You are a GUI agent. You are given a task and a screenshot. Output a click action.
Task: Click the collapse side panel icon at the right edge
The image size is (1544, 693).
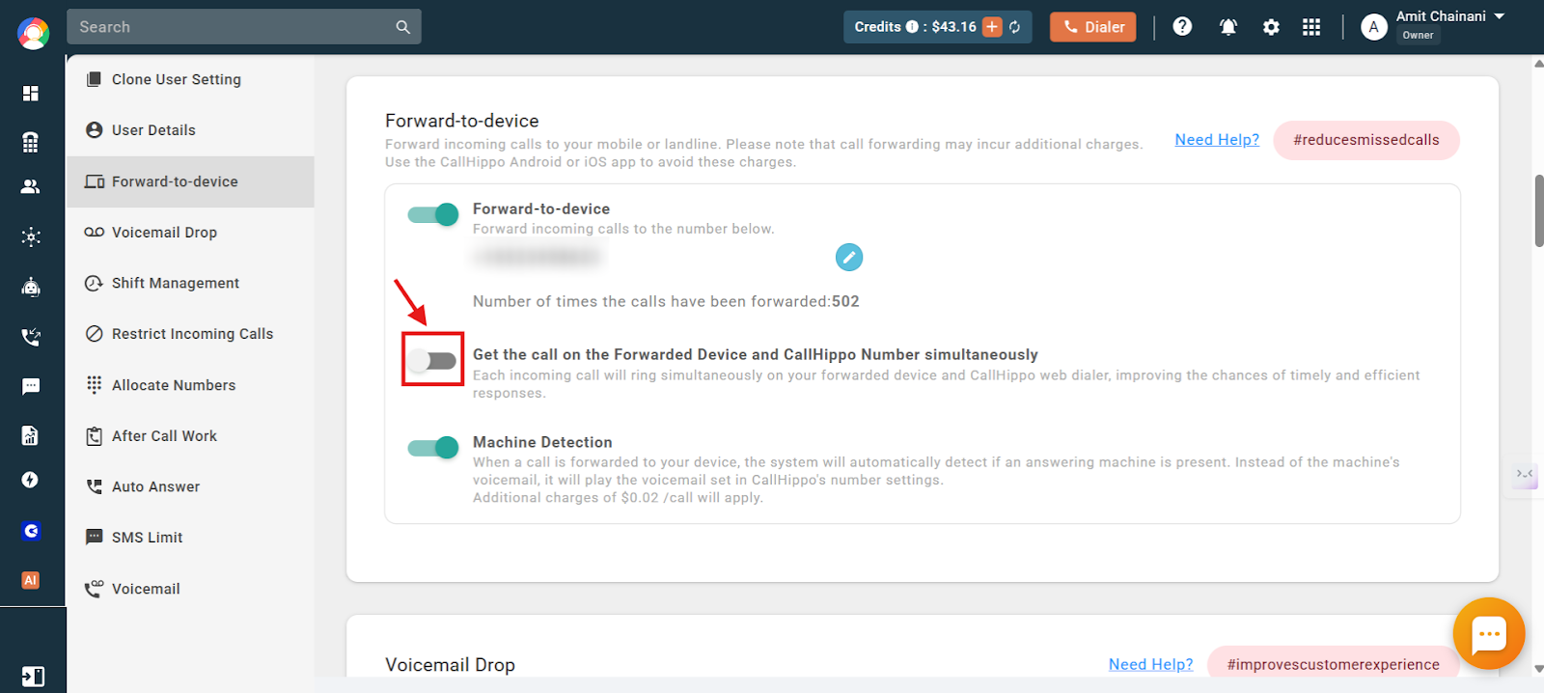1525,474
